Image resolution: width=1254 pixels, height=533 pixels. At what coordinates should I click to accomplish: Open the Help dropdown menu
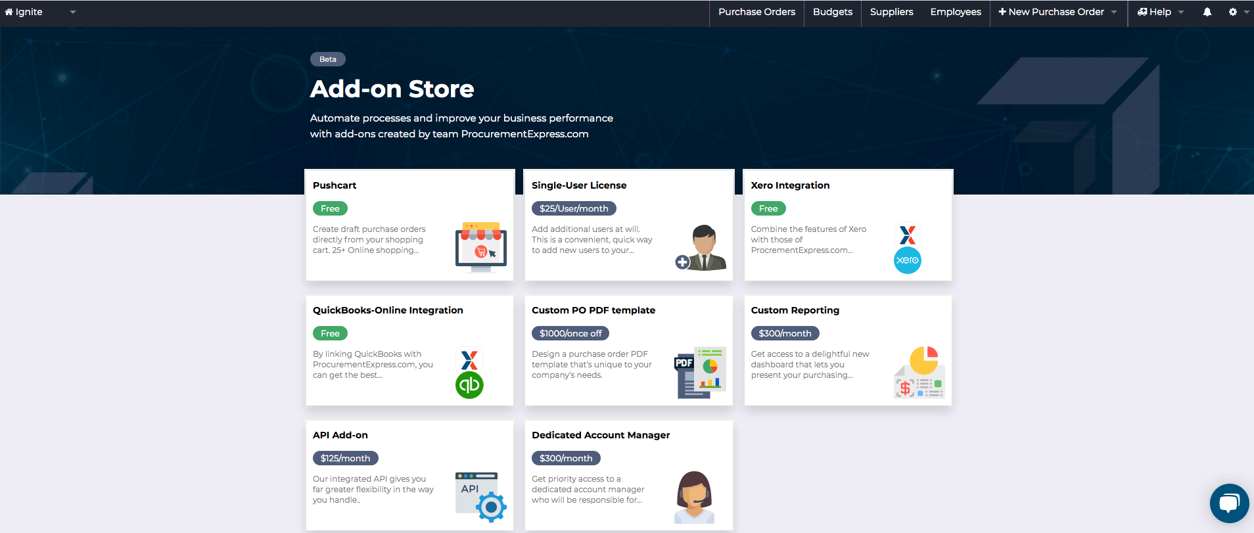tap(1160, 12)
